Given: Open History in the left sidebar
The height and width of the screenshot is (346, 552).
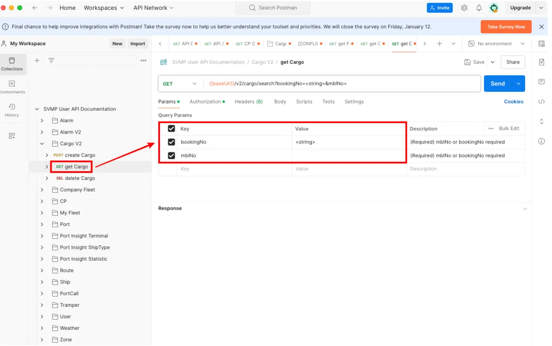Looking at the screenshot, I should coord(12,110).
